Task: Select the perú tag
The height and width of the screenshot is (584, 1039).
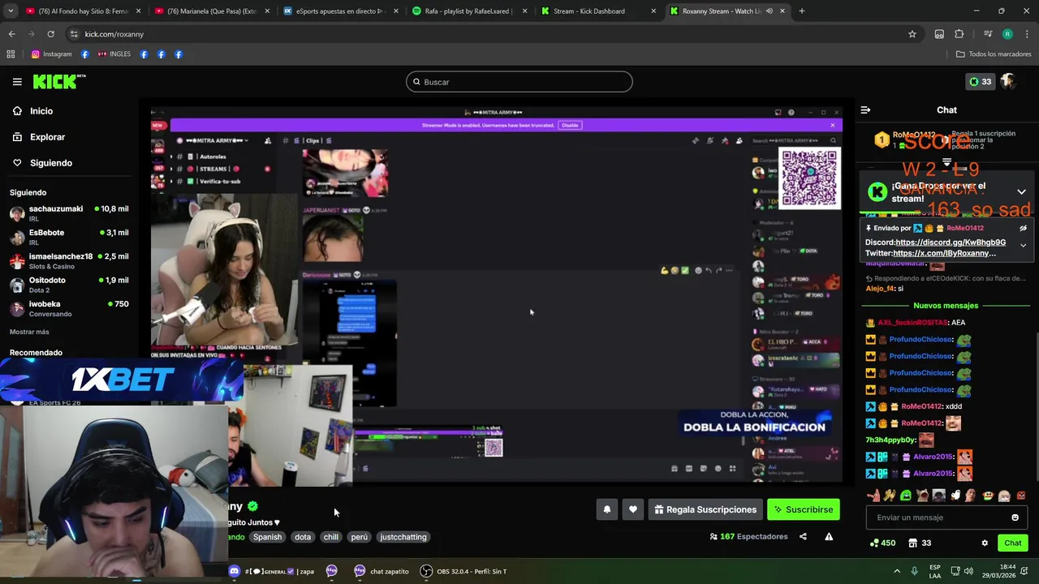Action: (359, 537)
